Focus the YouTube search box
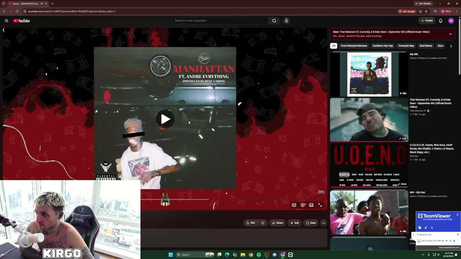461x259 pixels. 220,21
